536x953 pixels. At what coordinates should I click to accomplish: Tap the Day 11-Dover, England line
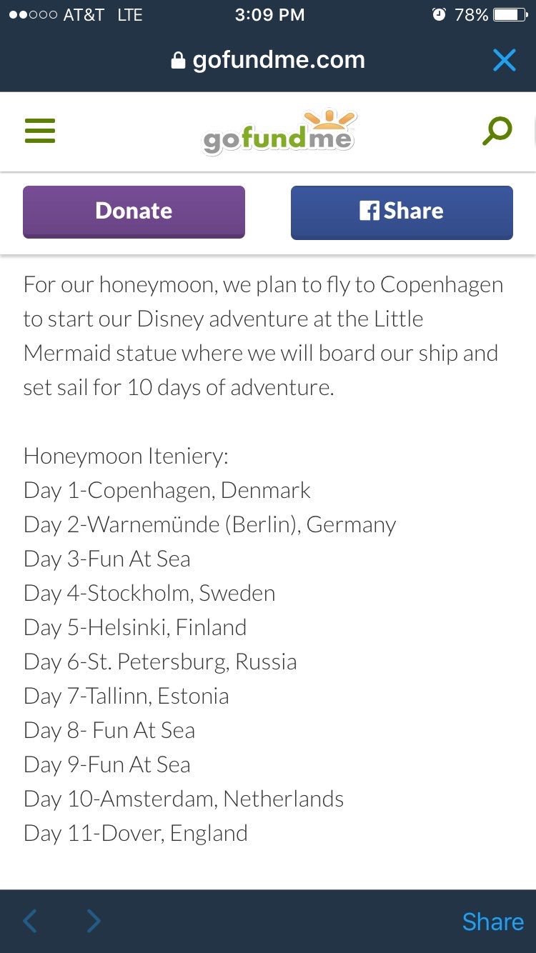coord(136,834)
